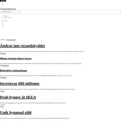This screenshot has height=121, width=121.
Task: Click the teaser text 'Skanska investerar 680 miljoner kronor'
Action: click(x=37, y=89)
